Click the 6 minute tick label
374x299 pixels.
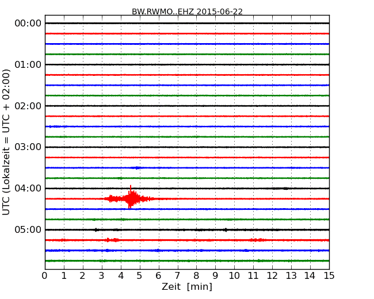coord(158,276)
